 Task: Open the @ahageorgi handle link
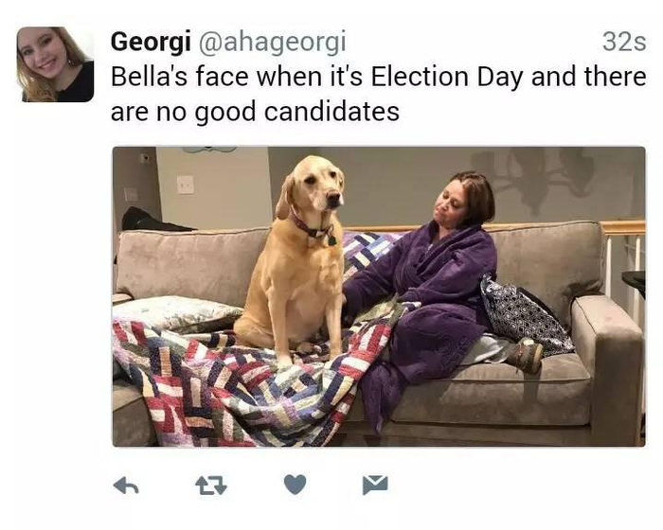(x=272, y=42)
